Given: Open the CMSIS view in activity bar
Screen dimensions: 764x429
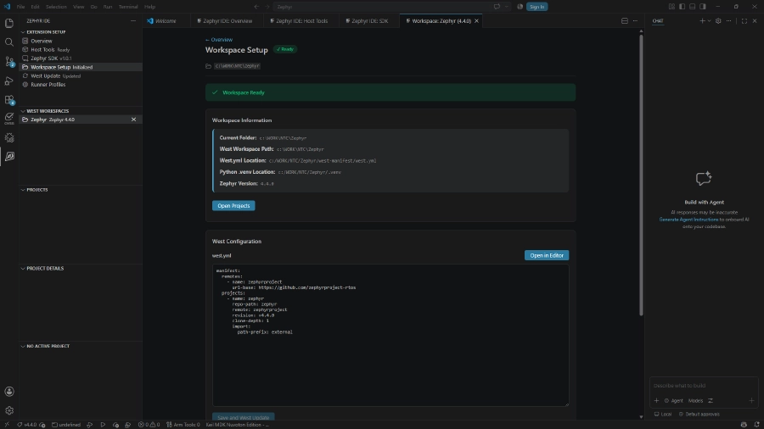Looking at the screenshot, I should (8, 118).
